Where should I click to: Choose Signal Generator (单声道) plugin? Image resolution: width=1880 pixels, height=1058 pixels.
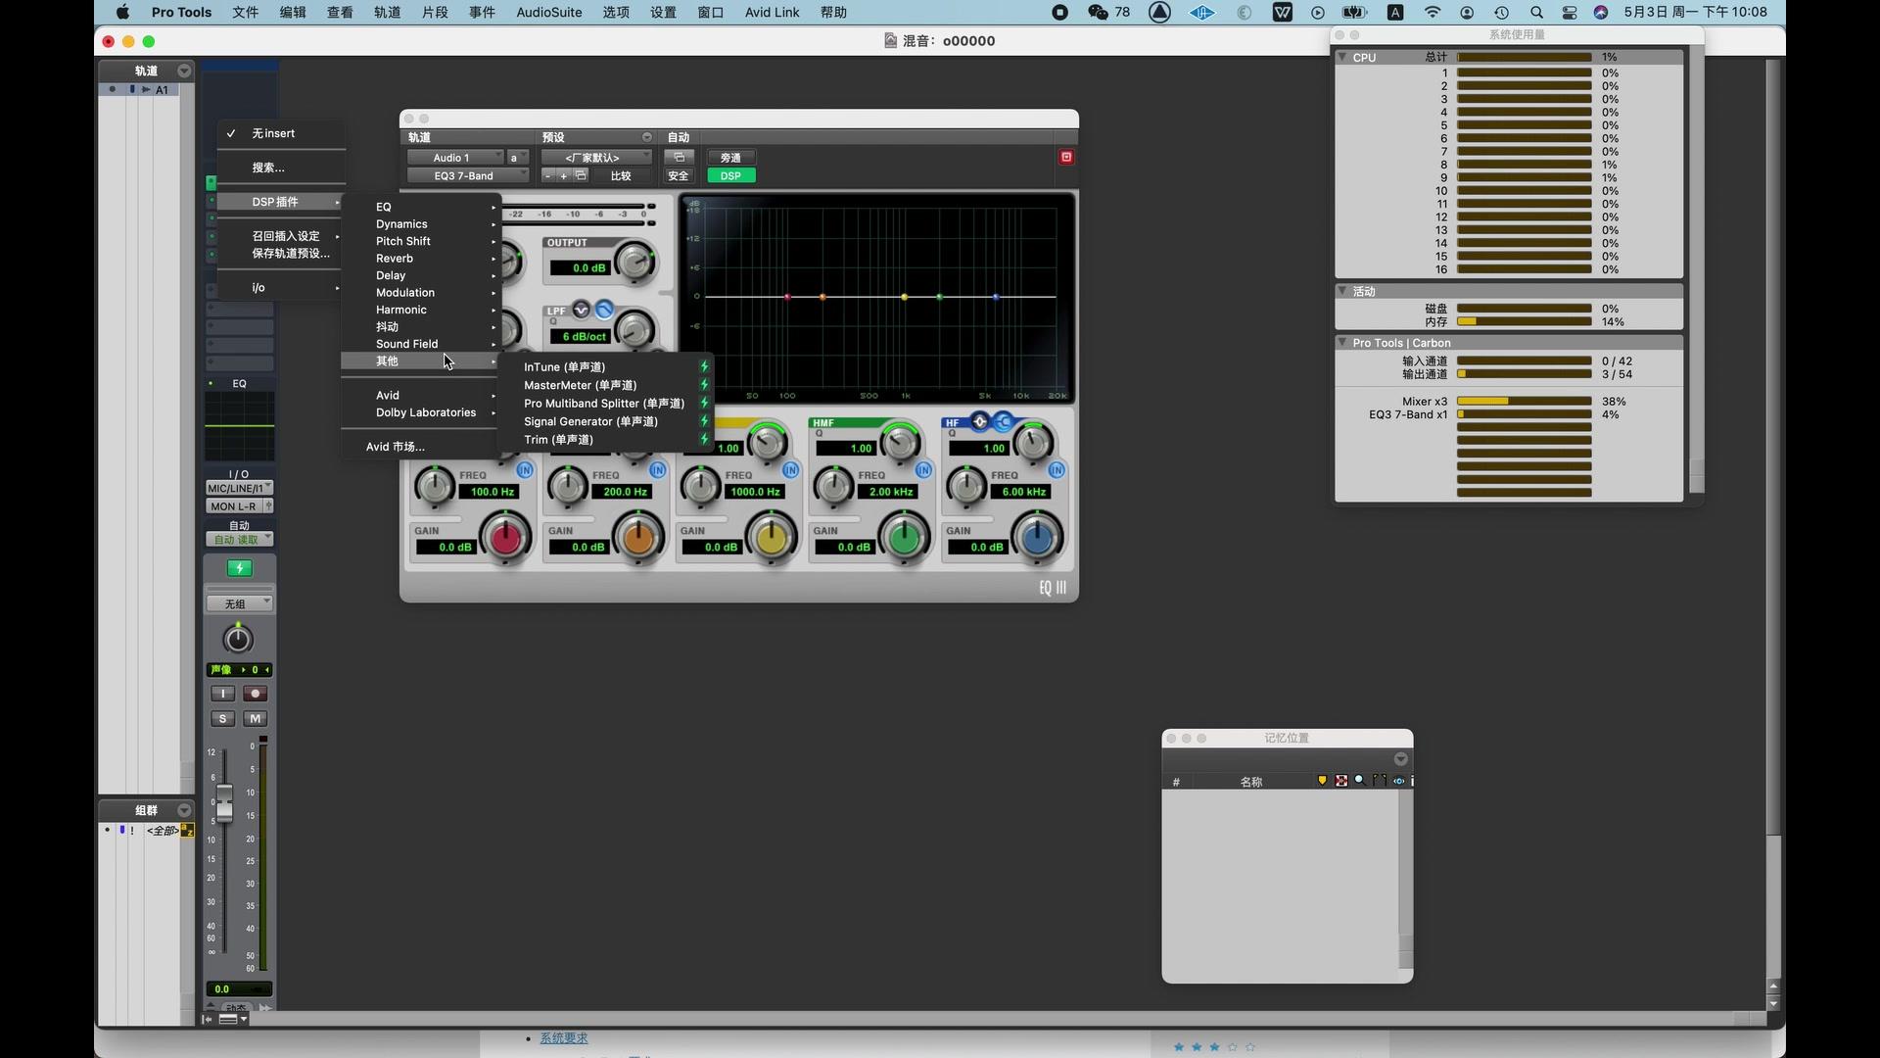pos(605,421)
